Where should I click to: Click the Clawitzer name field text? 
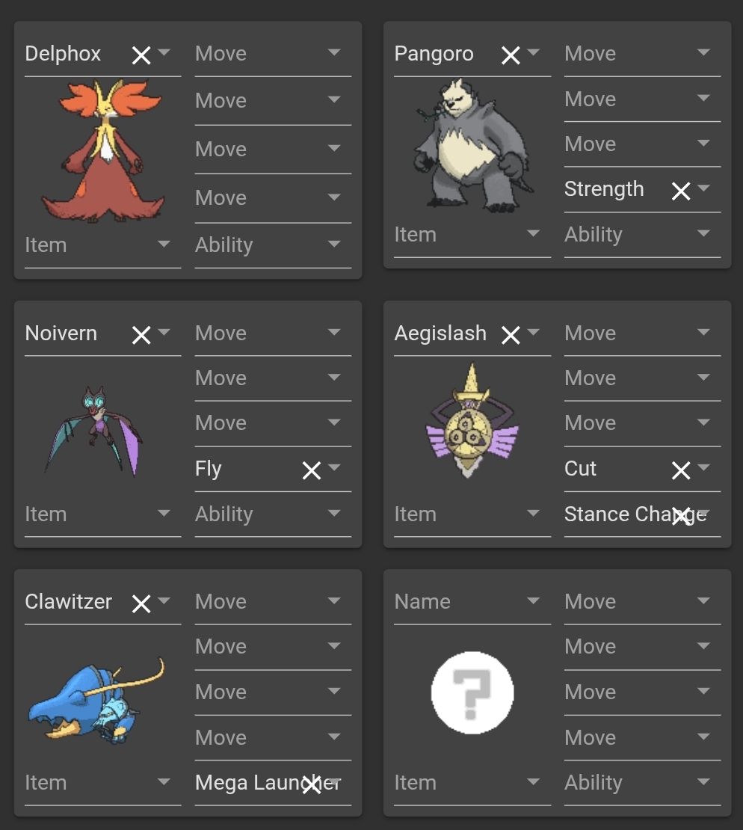[x=69, y=602]
